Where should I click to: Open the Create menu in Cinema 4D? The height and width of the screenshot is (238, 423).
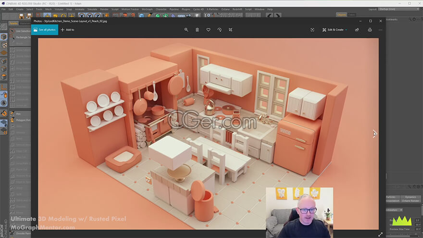[20, 9]
